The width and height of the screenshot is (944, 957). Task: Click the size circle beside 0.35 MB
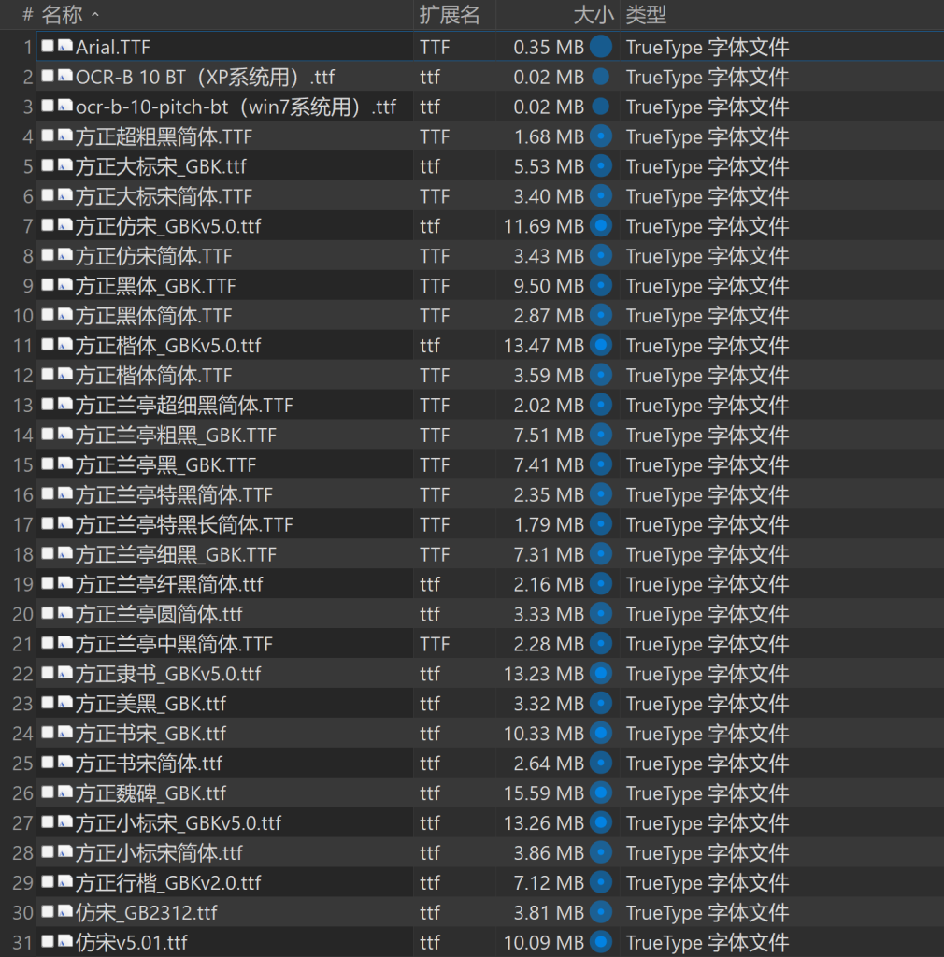click(601, 46)
